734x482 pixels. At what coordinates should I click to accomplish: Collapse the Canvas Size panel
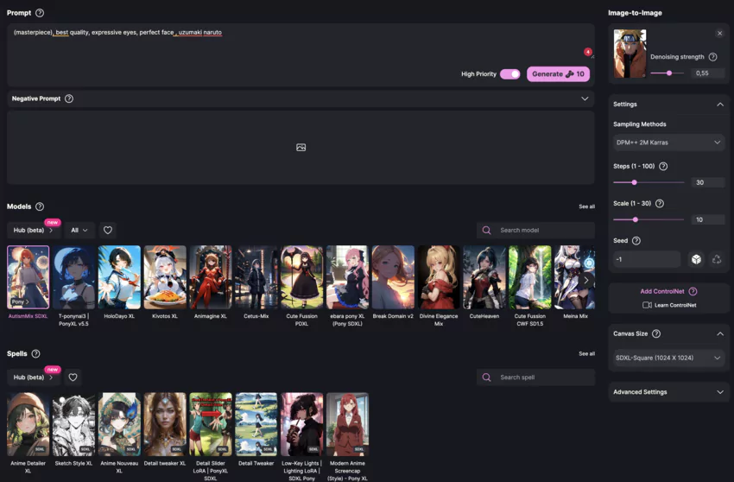coord(720,333)
